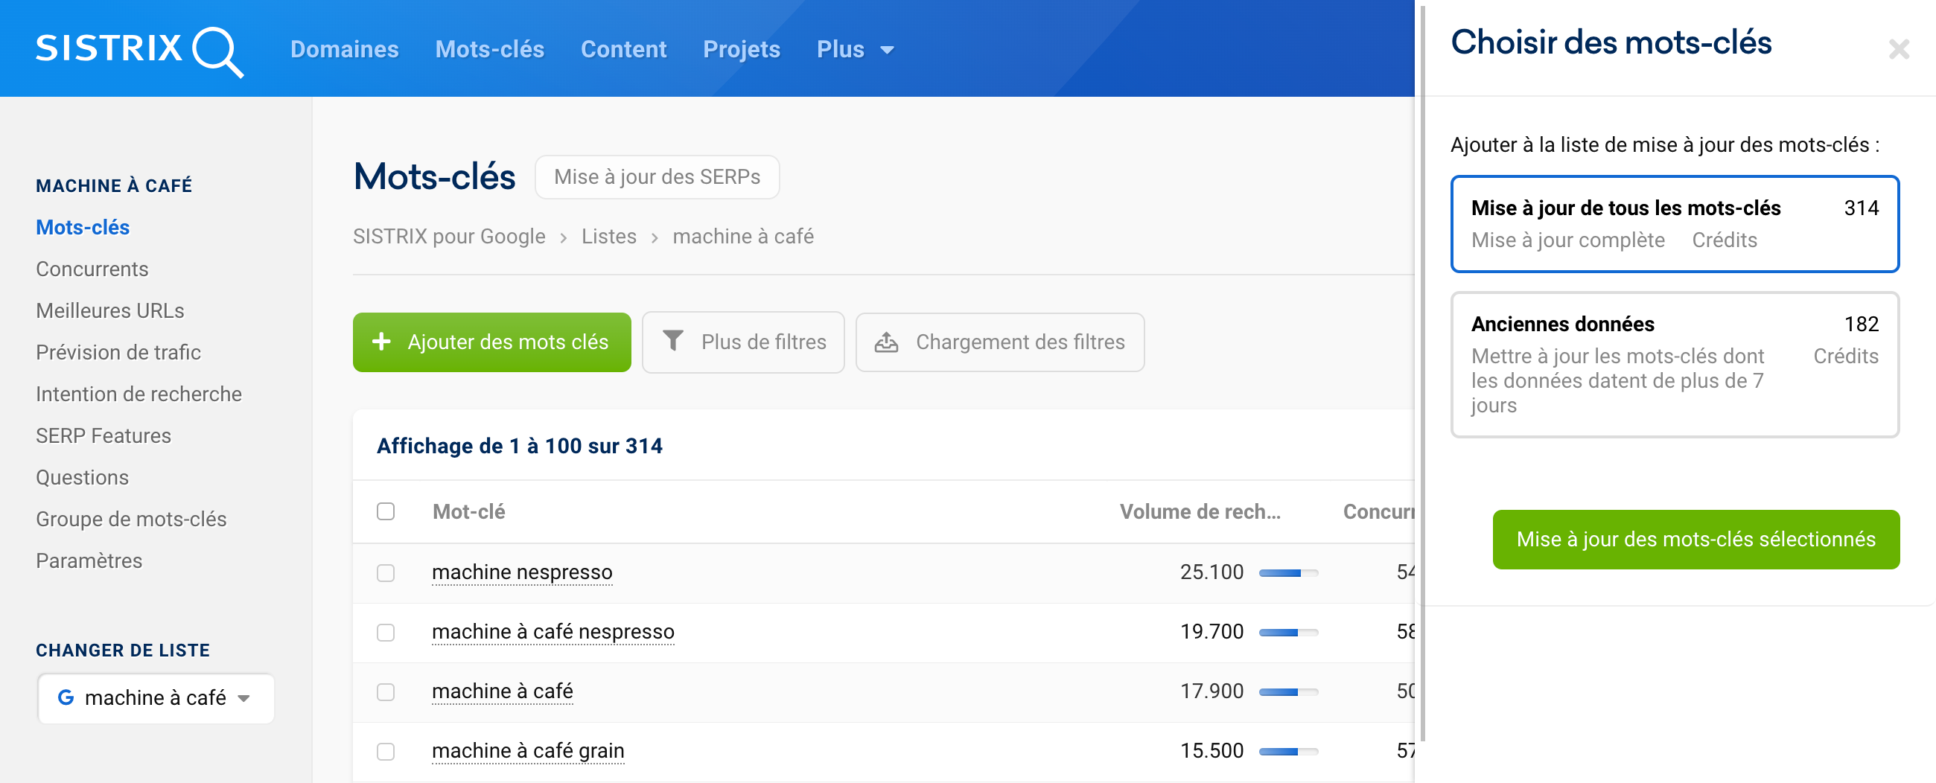The height and width of the screenshot is (783, 1936).
Task: Open keyword machine à café grain
Action: (528, 751)
